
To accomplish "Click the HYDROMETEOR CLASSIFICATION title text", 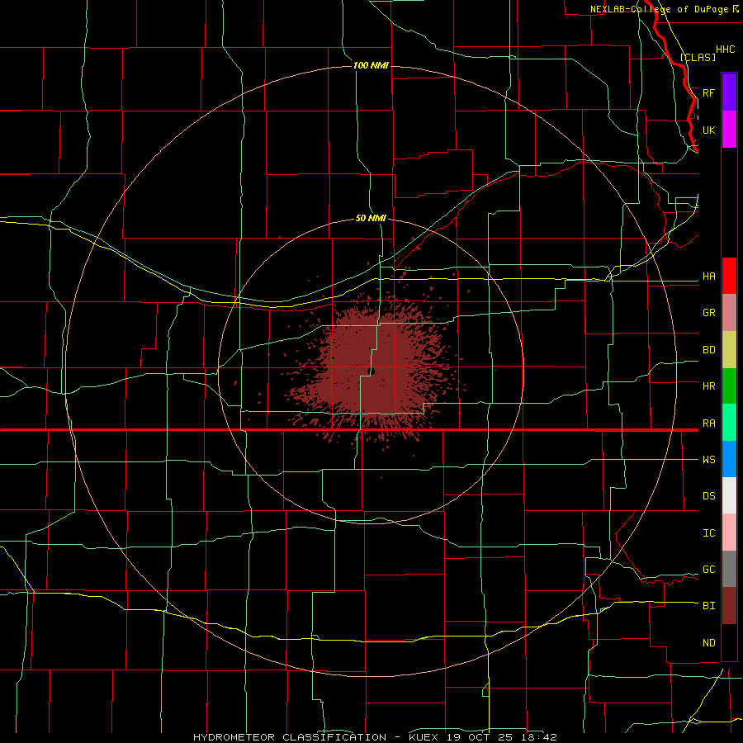I will pyautogui.click(x=290, y=737).
